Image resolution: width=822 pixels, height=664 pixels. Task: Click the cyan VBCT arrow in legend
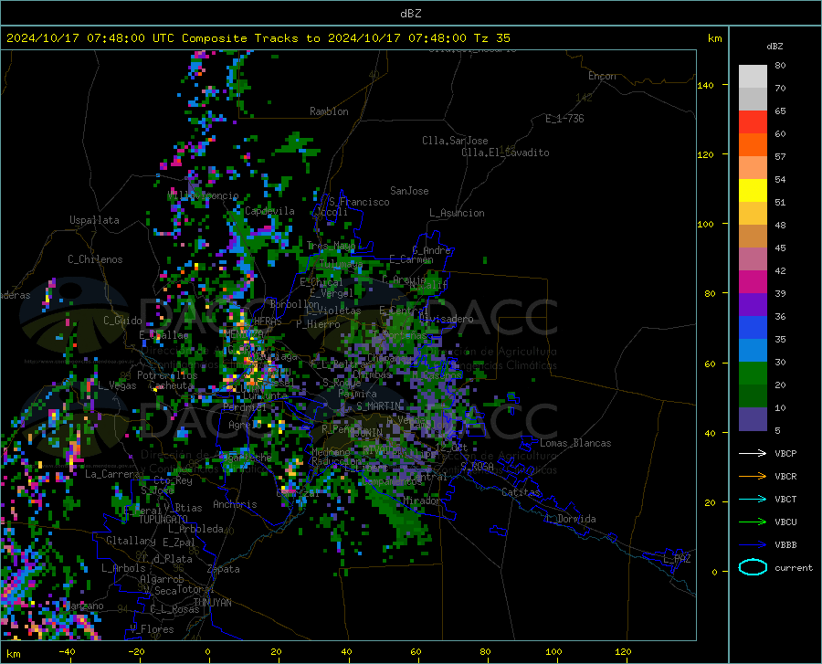pyautogui.click(x=753, y=499)
